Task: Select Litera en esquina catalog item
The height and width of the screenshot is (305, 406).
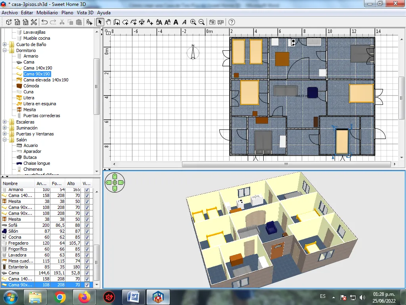Action: [40, 104]
